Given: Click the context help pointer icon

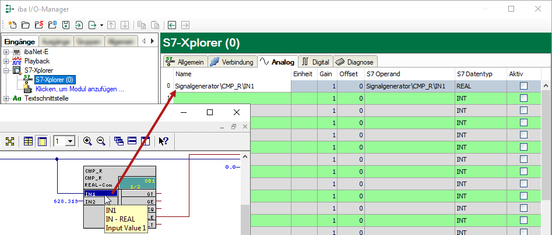Looking at the screenshot, I should [x=163, y=141].
